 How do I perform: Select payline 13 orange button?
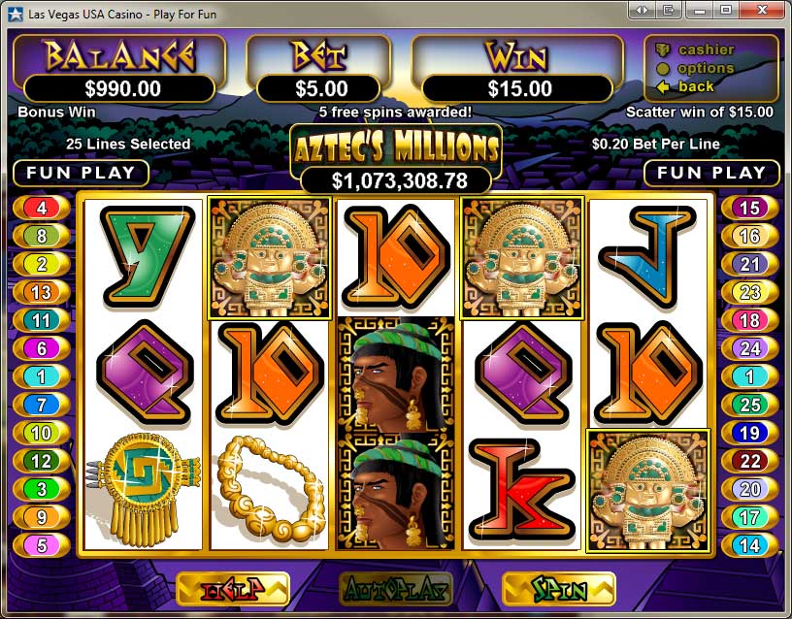tap(42, 292)
